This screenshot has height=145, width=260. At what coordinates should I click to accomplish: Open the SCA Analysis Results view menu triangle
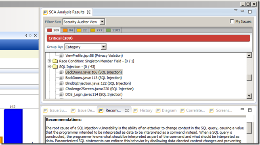click(236, 10)
